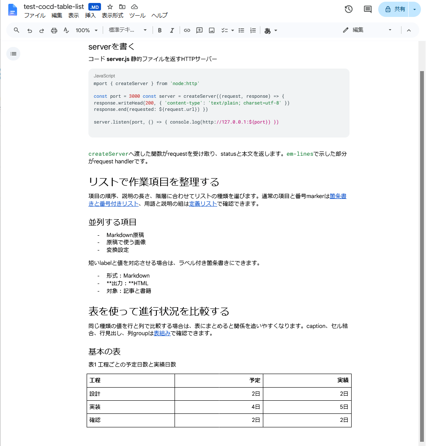Click the heading リストで作業項目を整理する

click(154, 182)
